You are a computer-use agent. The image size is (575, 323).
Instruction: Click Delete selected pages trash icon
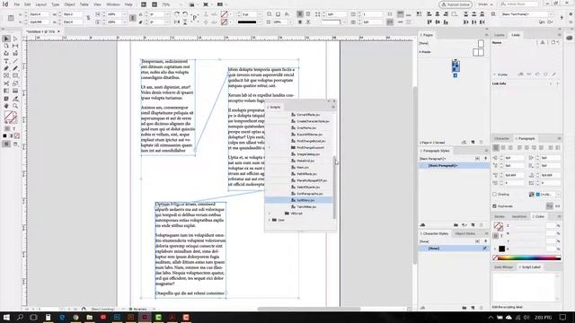(482, 142)
